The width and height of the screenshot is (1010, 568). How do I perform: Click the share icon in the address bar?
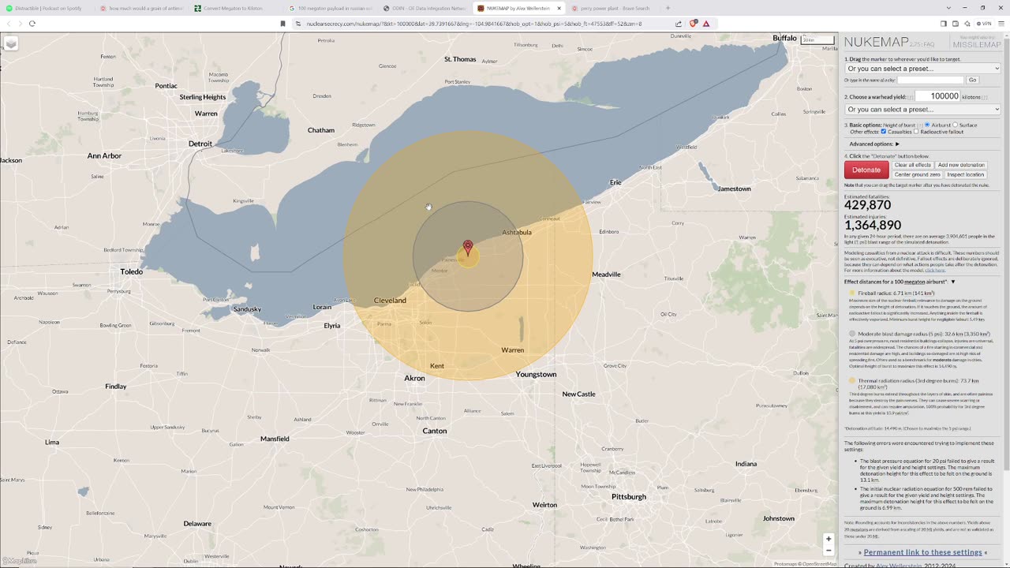point(679,24)
